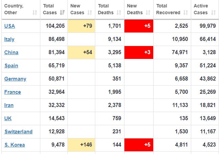Click the Switzerland link
The height and width of the screenshot is (154, 219).
[18, 132]
